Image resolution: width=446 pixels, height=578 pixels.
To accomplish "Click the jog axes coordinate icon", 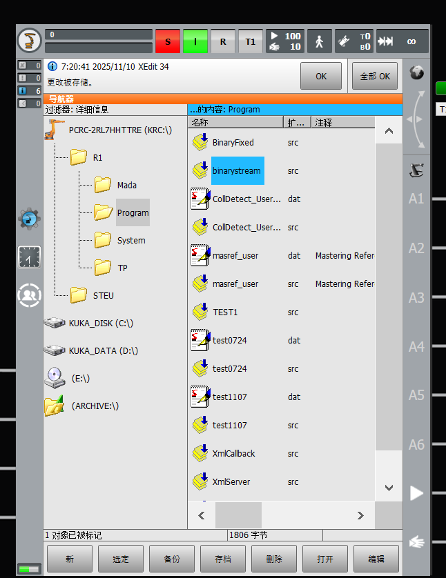I will click(416, 170).
